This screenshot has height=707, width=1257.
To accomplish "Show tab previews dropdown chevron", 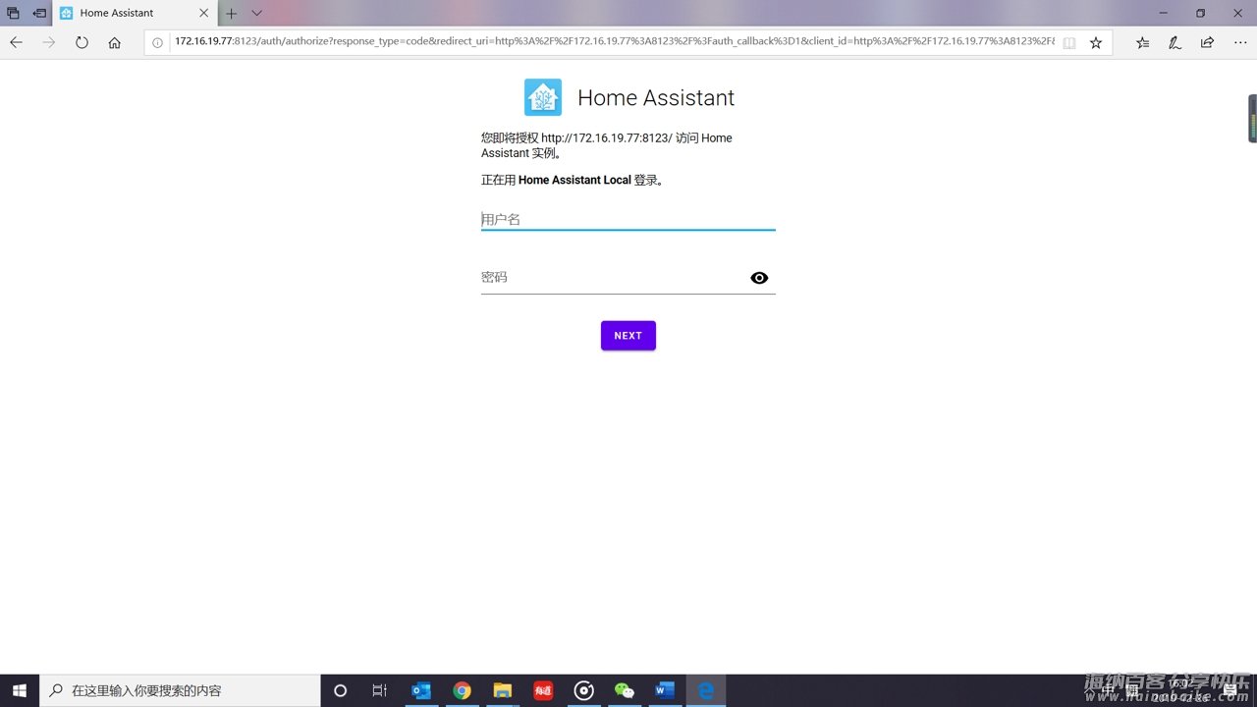I will (257, 14).
